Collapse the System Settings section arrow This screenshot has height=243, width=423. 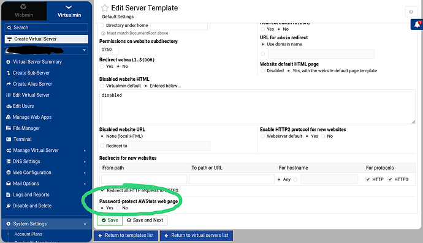[85, 224]
